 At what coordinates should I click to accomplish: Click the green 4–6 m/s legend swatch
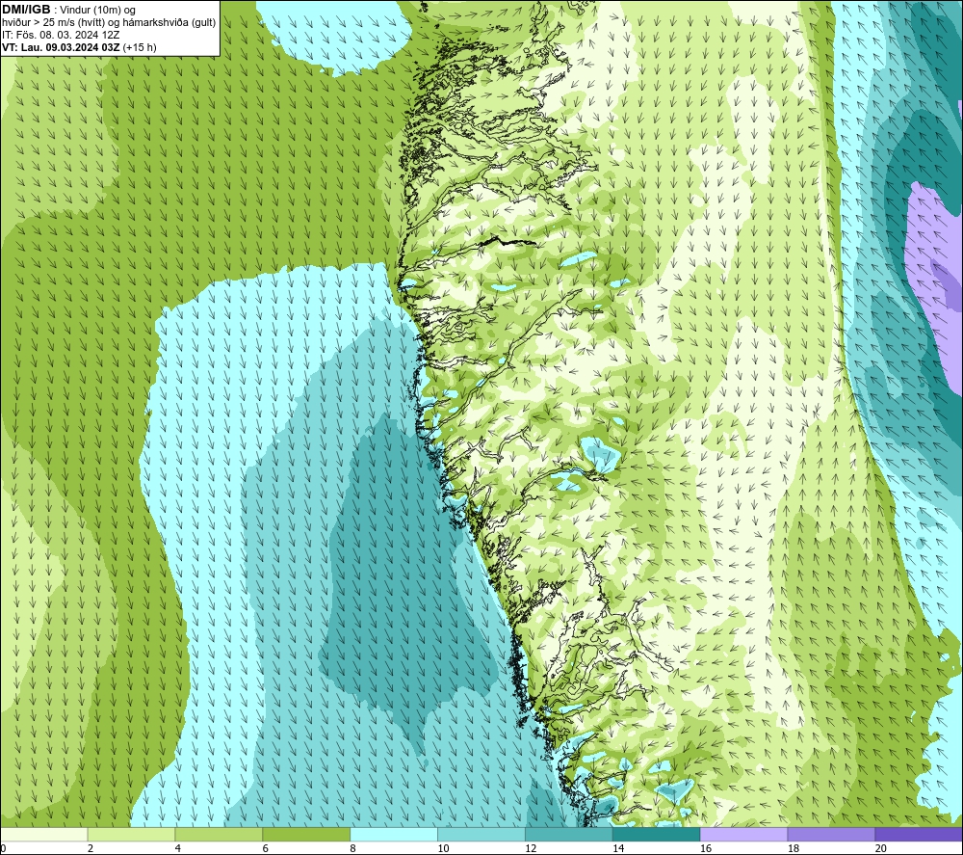tap(219, 834)
